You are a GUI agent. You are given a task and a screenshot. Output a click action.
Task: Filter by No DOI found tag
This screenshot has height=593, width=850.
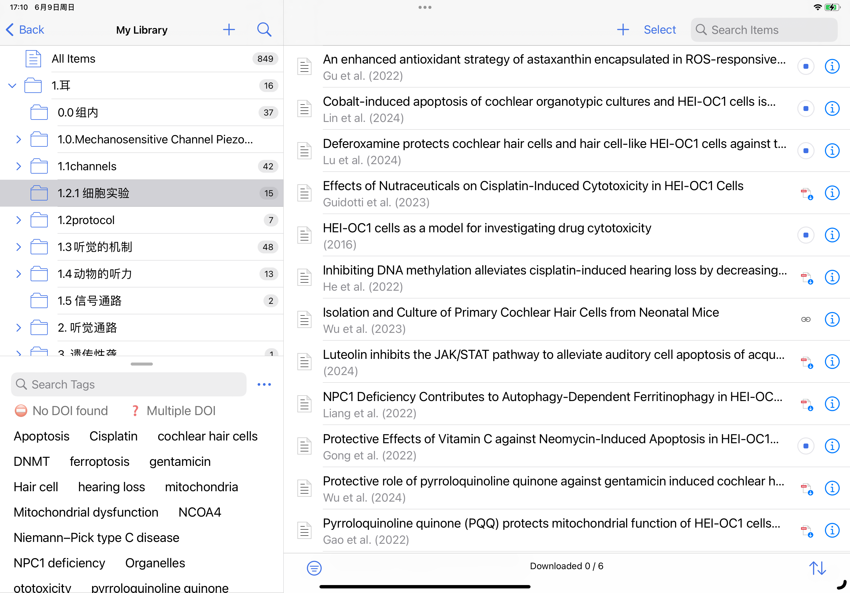point(61,411)
